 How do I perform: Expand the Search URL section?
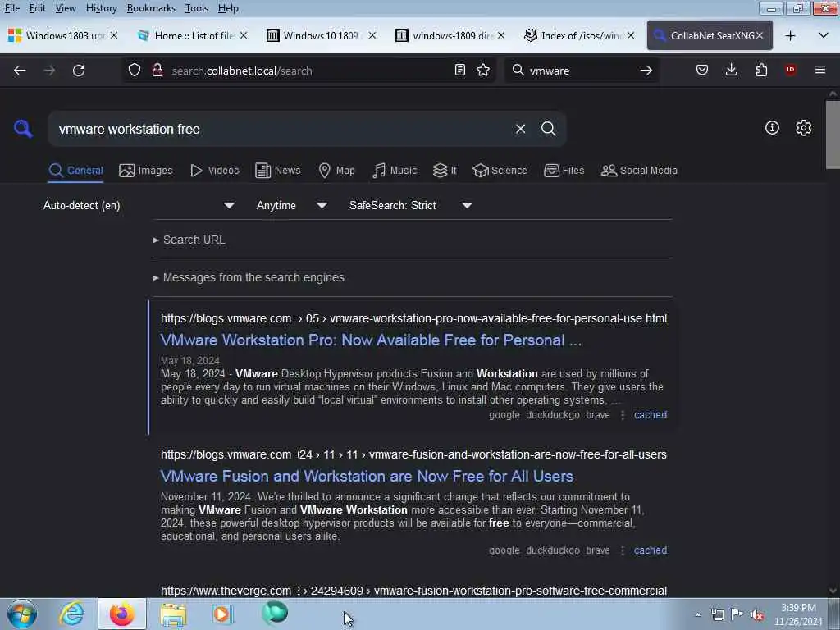point(189,240)
